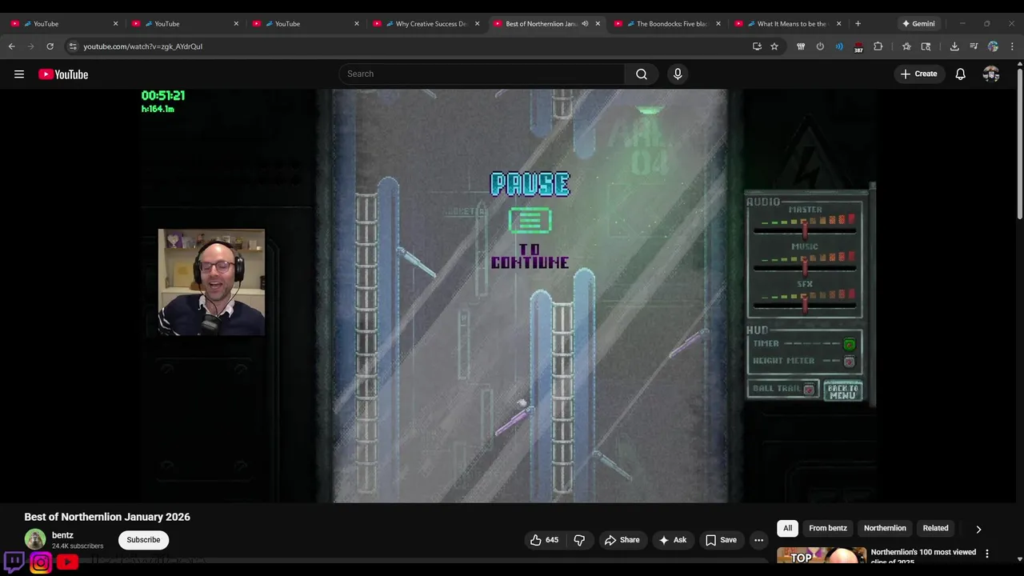Click the Create button
1024x576 pixels.
tap(918, 74)
